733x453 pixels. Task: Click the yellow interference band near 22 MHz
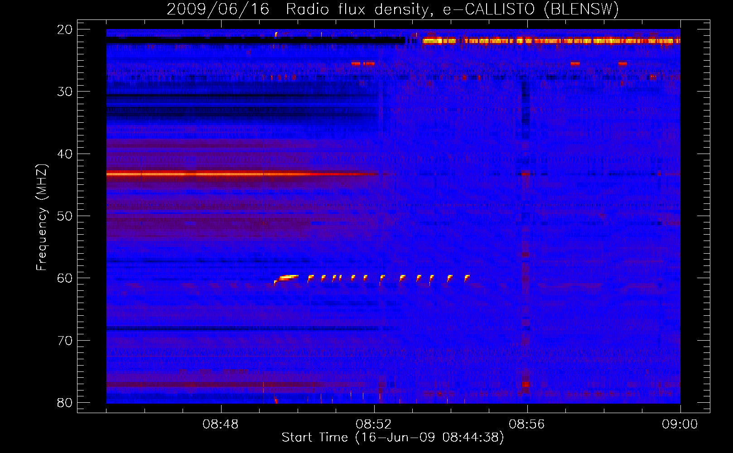[551, 41]
